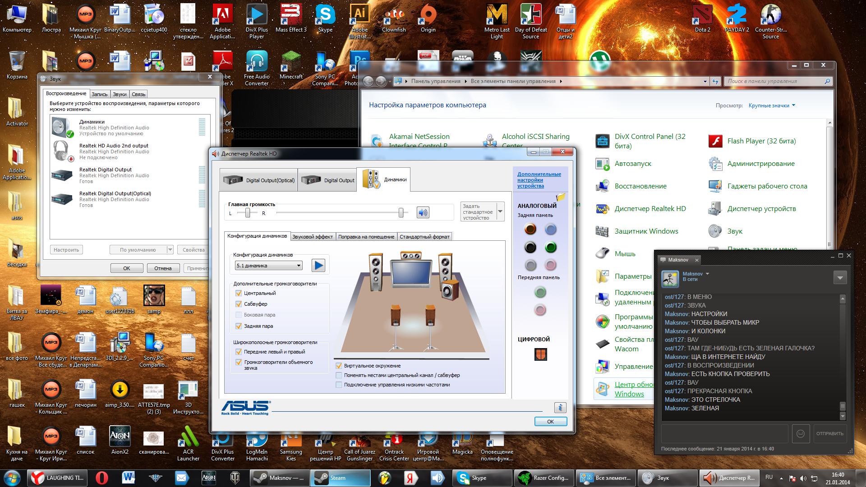Click Настроить button in Звук dialog
The image size is (866, 487).
pos(66,249)
